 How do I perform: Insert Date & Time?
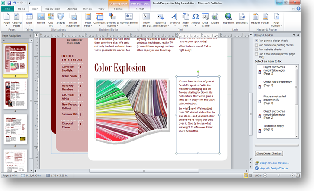tap(205, 20)
